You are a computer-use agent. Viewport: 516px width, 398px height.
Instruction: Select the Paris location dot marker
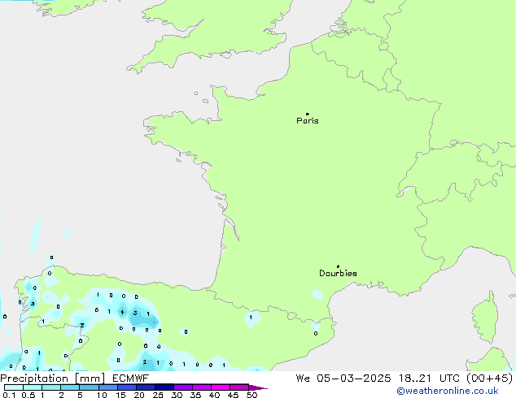pyautogui.click(x=308, y=114)
